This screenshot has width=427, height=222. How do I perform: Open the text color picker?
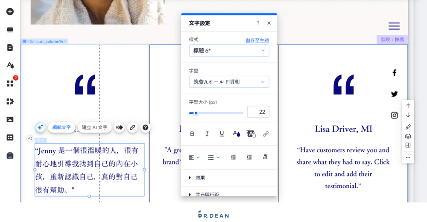coord(237,134)
